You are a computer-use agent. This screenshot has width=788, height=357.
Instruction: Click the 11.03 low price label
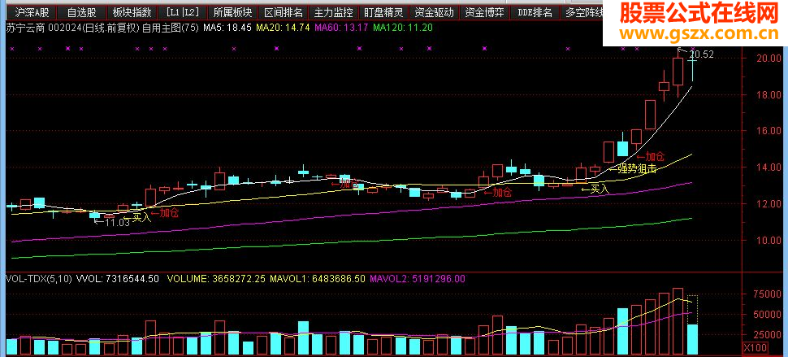[118, 221]
